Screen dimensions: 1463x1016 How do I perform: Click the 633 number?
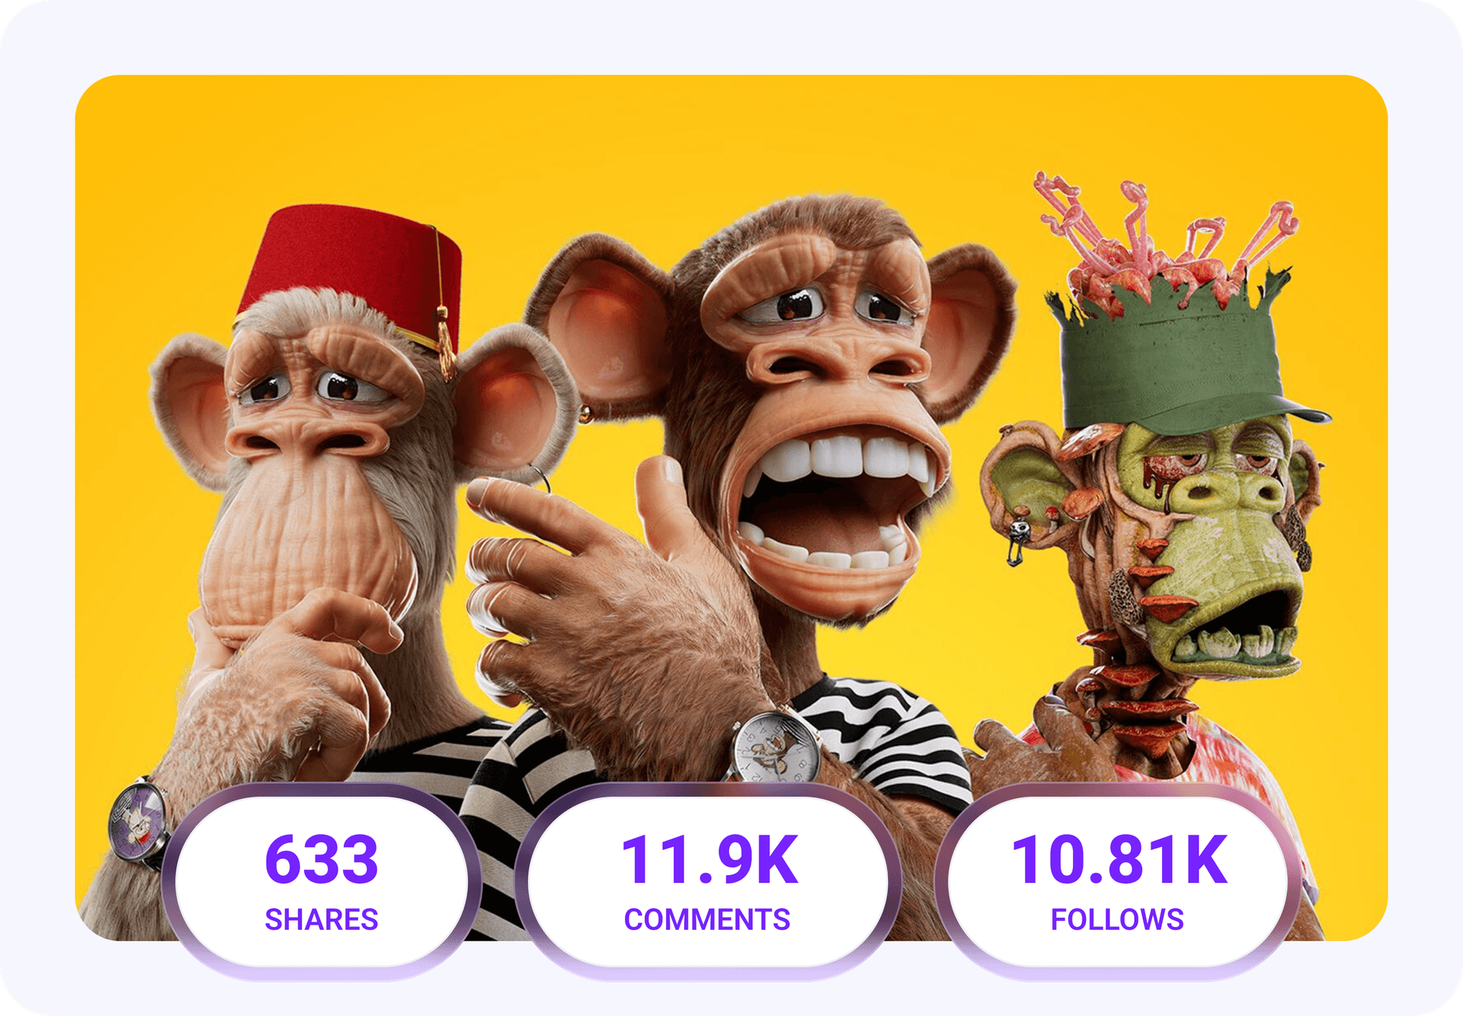322,859
